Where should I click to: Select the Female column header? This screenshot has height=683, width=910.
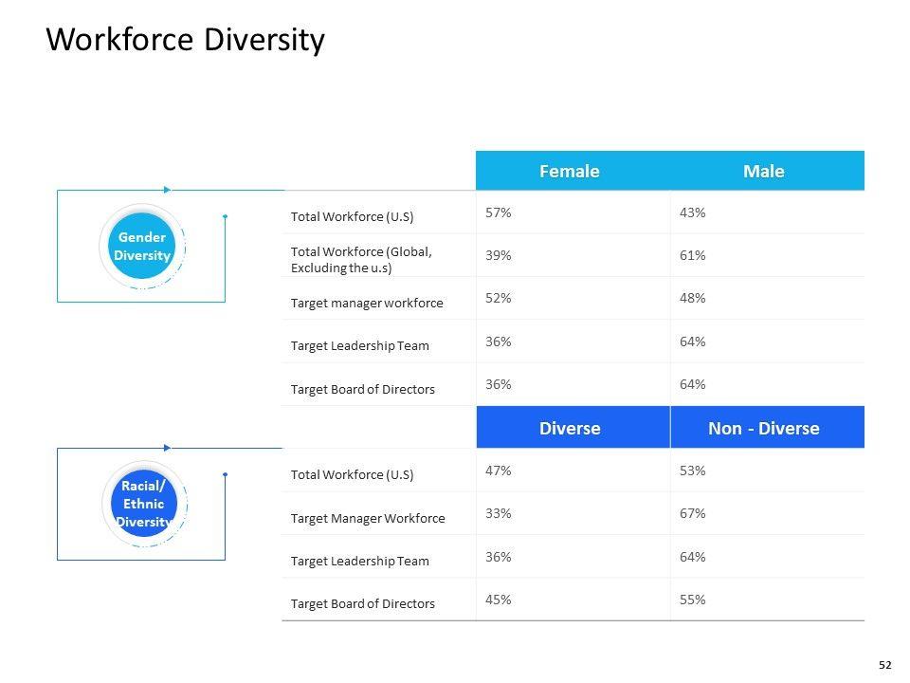pos(570,172)
